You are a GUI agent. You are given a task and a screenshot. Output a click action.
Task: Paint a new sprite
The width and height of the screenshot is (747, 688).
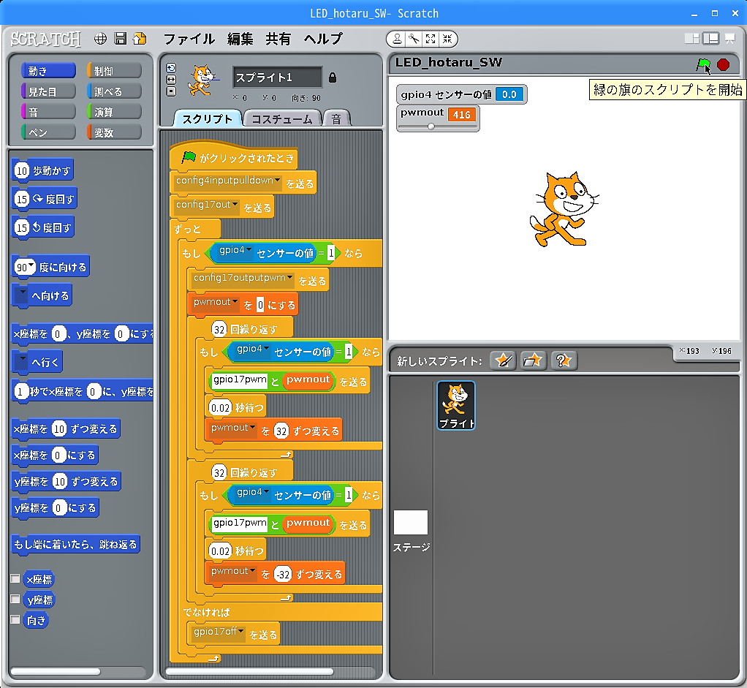tap(503, 360)
